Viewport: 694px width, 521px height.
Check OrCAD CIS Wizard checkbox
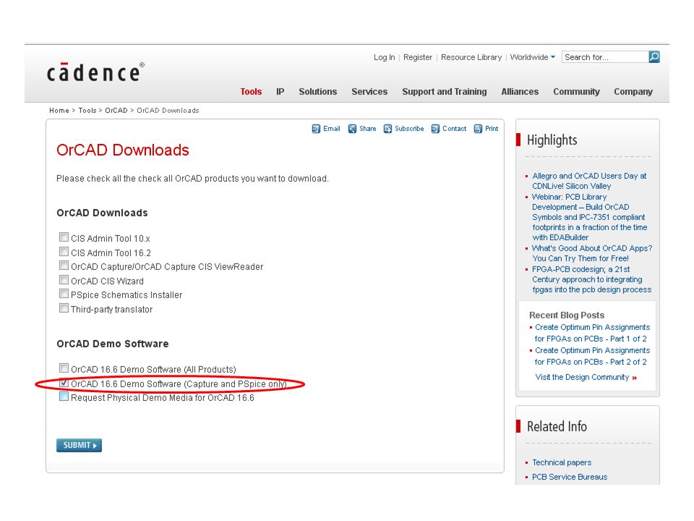pos(64,280)
